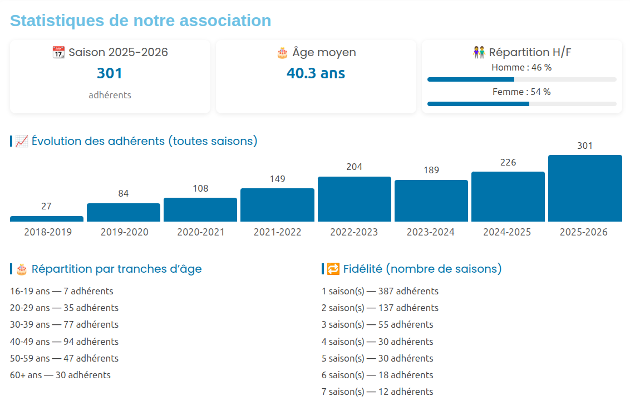The width and height of the screenshot is (630, 401).
Task: Select the 2025-2026 bar in the chart
Action: click(584, 188)
